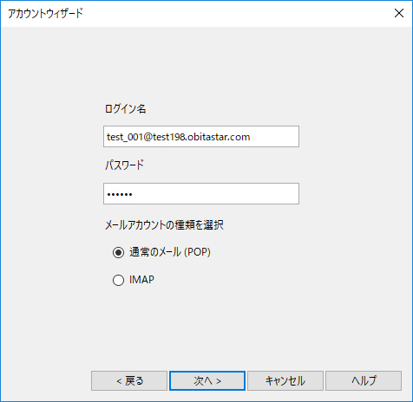
Task: Click the login name input field
Action: [201, 137]
